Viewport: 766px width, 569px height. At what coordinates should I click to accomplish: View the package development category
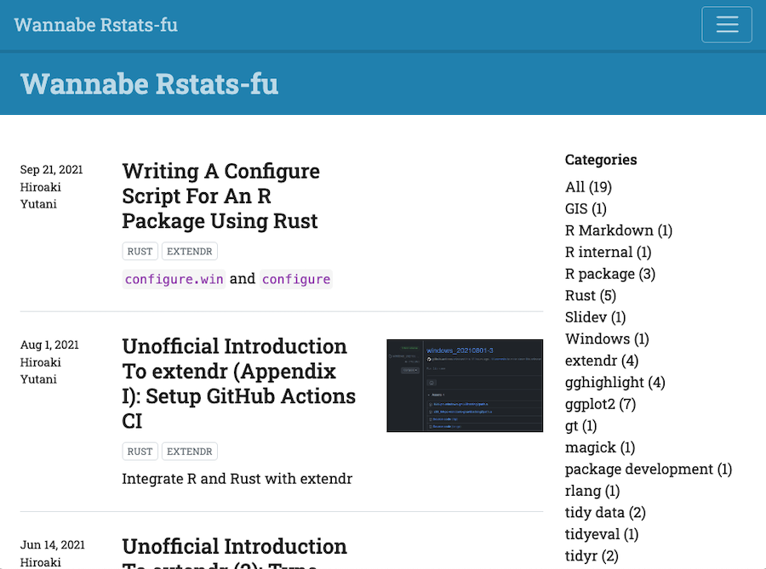pos(648,469)
